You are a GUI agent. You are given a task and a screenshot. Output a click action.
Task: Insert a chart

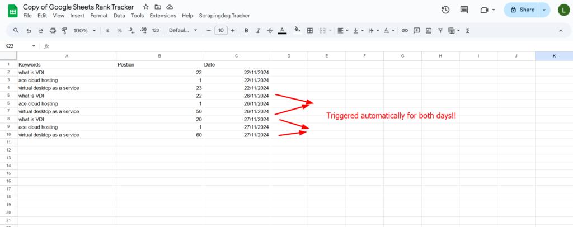[429, 31]
